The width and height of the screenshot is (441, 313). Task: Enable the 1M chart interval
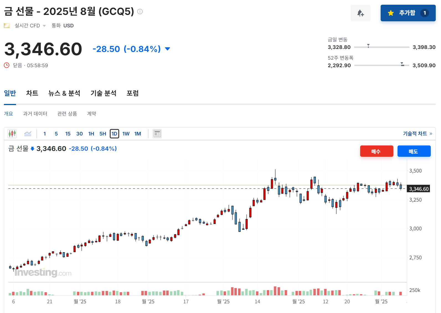[138, 134]
